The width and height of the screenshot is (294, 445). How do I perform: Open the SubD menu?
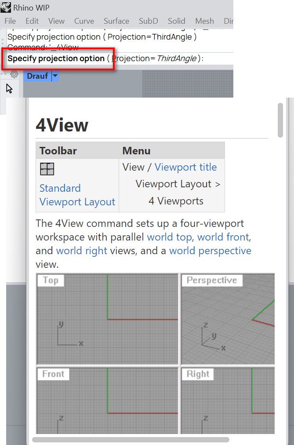[148, 21]
